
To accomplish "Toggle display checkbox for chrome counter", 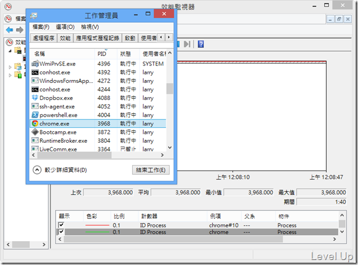I will pyautogui.click(x=61, y=232).
